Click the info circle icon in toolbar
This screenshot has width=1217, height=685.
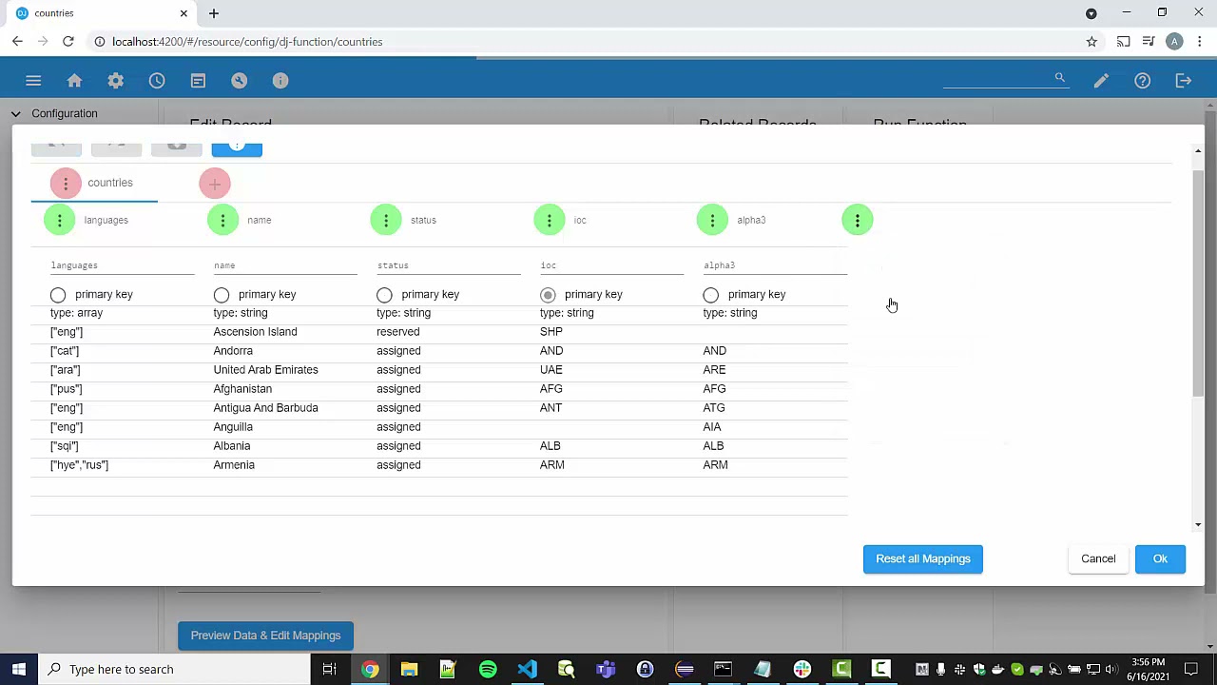[x=280, y=81]
